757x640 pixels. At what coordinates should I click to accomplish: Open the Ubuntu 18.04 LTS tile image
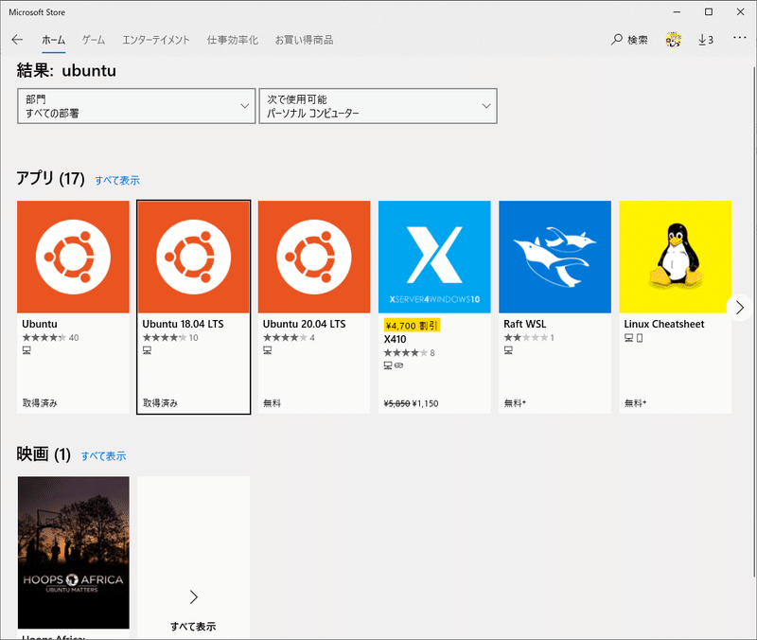click(194, 257)
